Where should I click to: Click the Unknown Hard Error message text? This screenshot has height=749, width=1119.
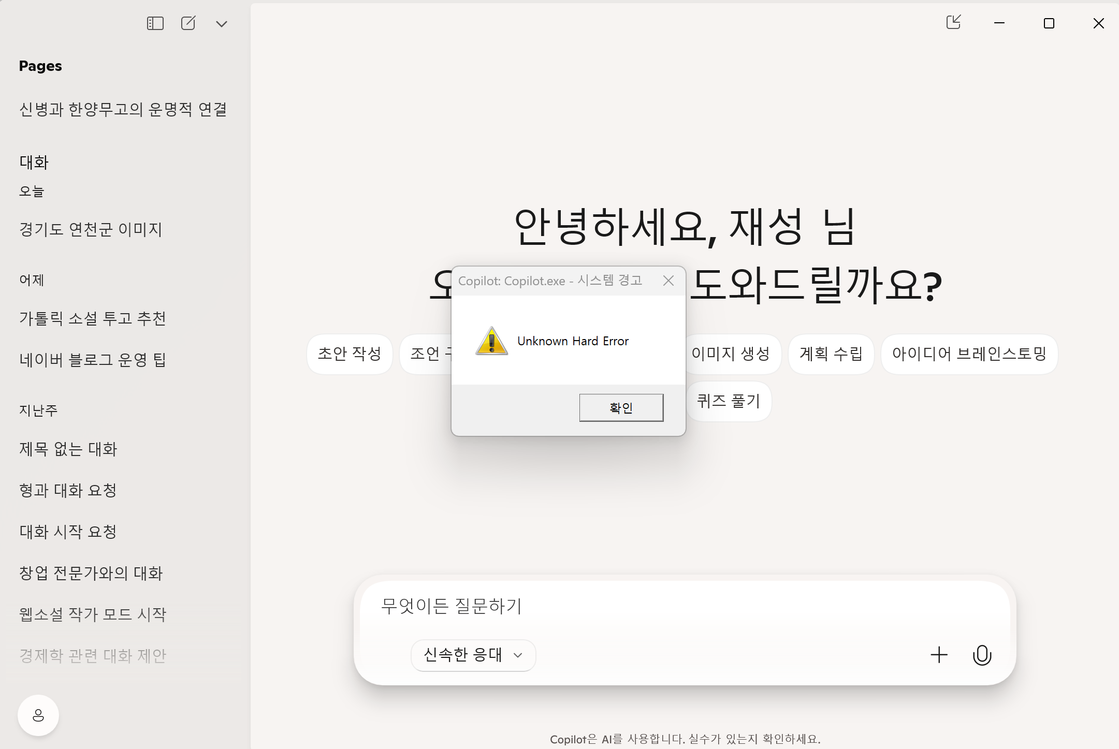pos(573,341)
